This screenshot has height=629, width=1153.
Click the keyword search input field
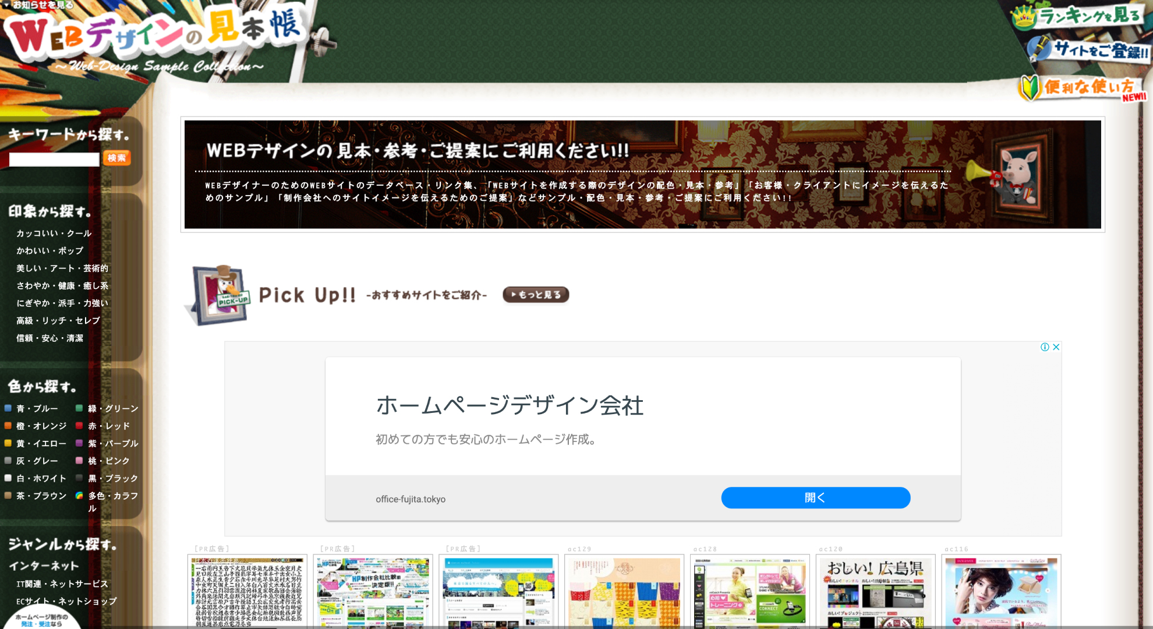(54, 159)
